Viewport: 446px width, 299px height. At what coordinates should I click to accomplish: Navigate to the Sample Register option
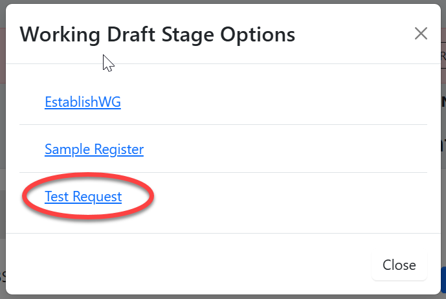94,149
